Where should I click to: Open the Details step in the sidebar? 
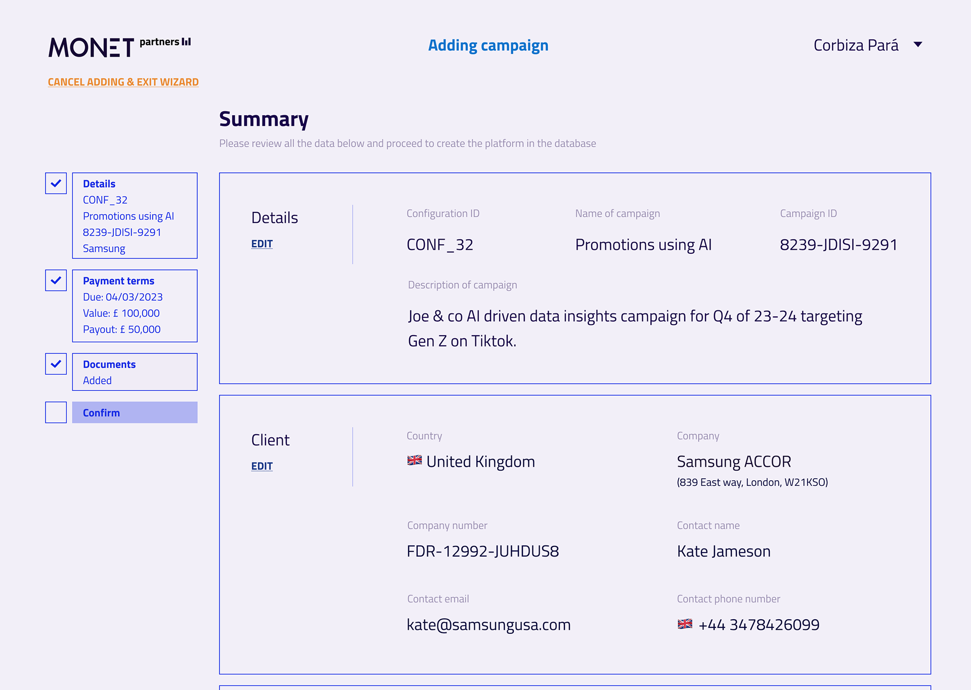[135, 216]
